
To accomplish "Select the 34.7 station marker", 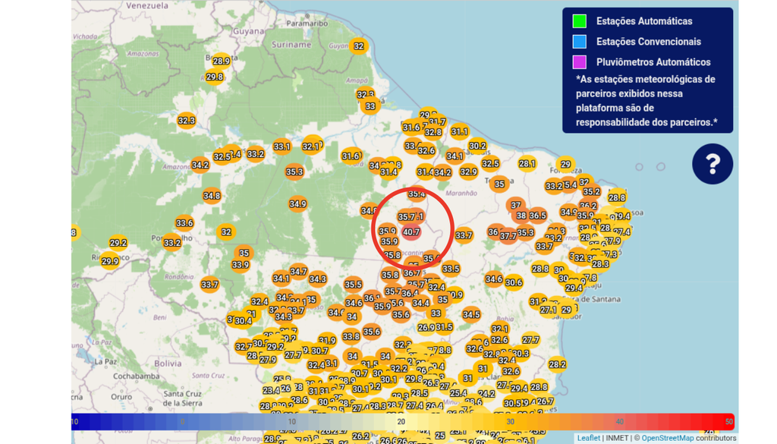I will pyautogui.click(x=298, y=272).
